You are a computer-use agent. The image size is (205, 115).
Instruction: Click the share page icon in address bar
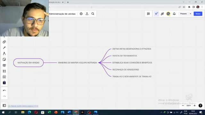pos(180,7)
